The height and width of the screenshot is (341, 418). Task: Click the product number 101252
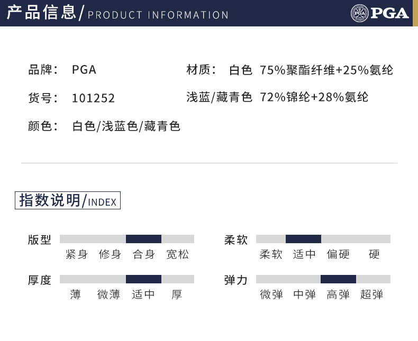click(x=93, y=98)
